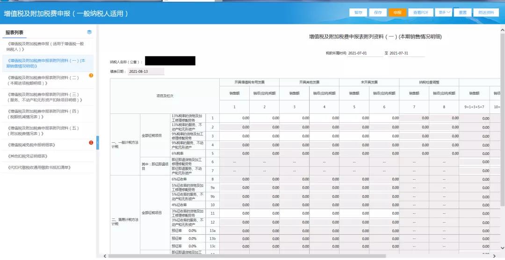Click the 暂存 button
This screenshot has width=505, height=260.
point(358,13)
